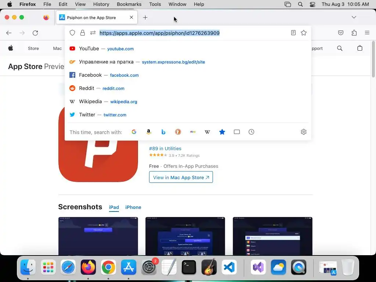
Task: Go back to the previous page
Action: [9, 33]
